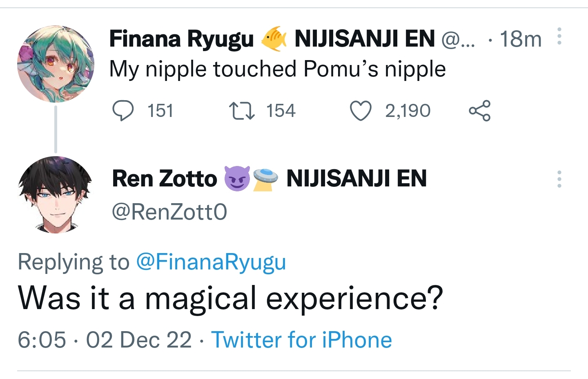Click the 18m timestamp on Finana's tweet

(520, 39)
